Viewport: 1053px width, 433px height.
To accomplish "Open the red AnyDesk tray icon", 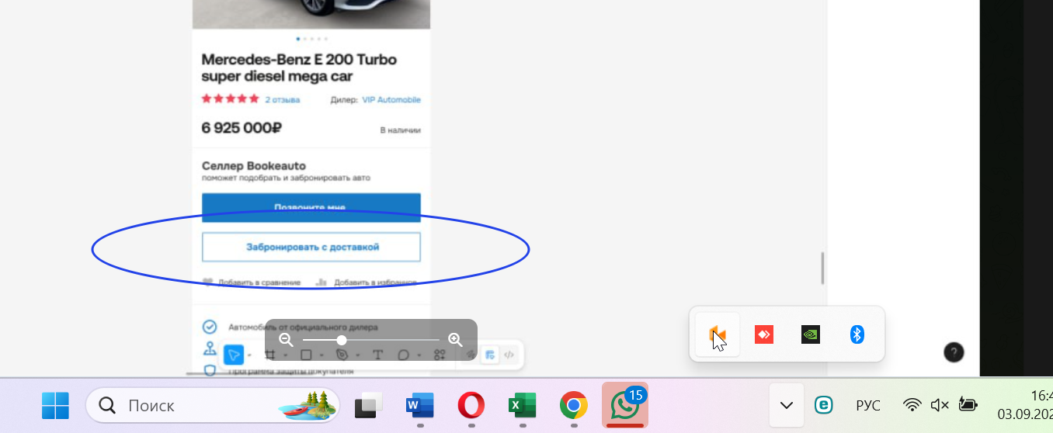I will pyautogui.click(x=764, y=334).
